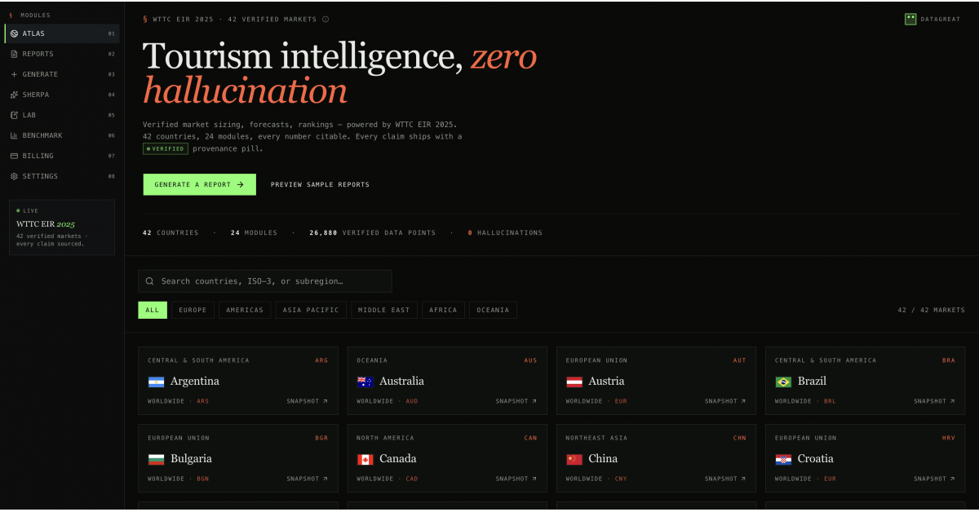Filter markets by Asia Pacific
The height and width of the screenshot is (512, 979).
point(311,310)
